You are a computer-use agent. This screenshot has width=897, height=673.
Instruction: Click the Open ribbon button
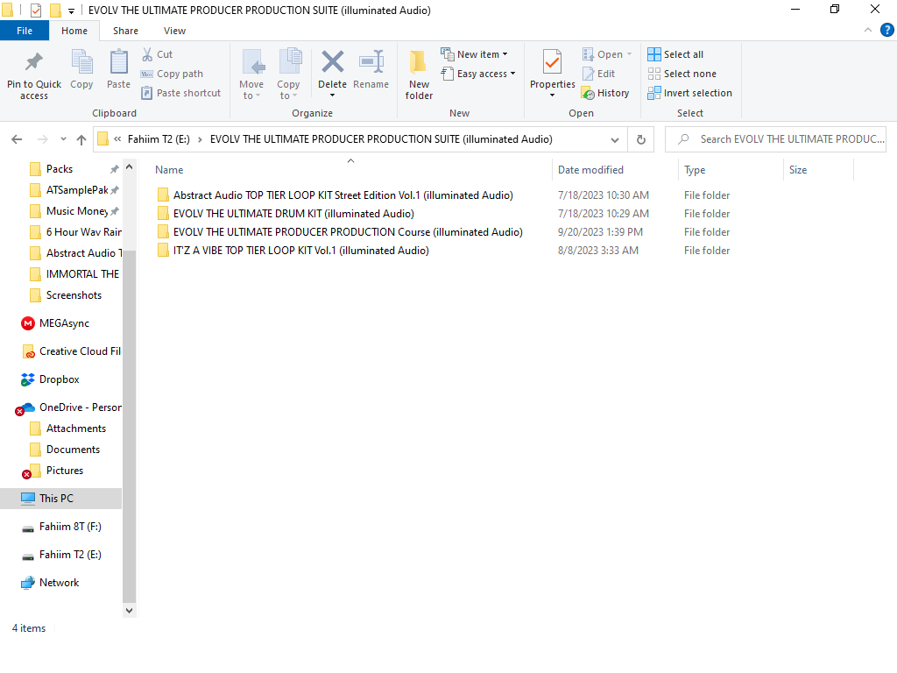[607, 54]
